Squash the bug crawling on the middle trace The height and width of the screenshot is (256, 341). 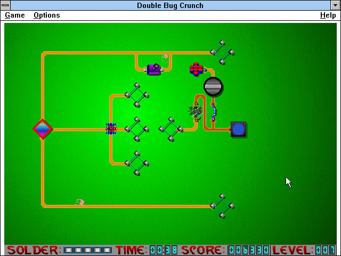tap(111, 129)
